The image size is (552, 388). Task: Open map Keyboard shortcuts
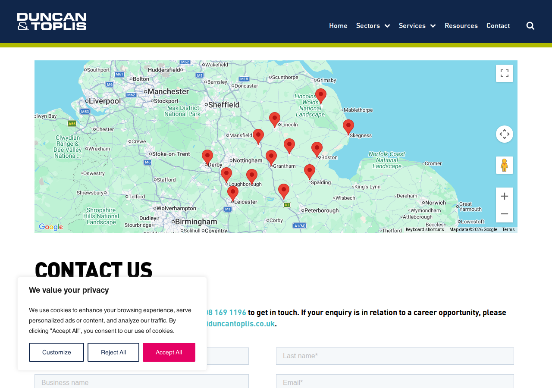coord(425,230)
